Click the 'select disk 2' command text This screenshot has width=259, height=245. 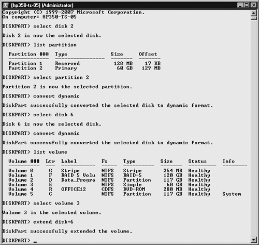pyautogui.click(x=53, y=26)
